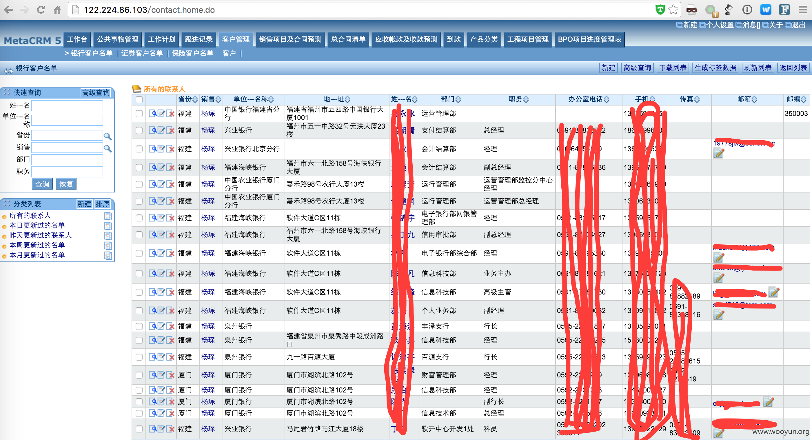Open list icon next to 本日更新过的名单
Viewport: 812px width, 440px height.
(108, 226)
